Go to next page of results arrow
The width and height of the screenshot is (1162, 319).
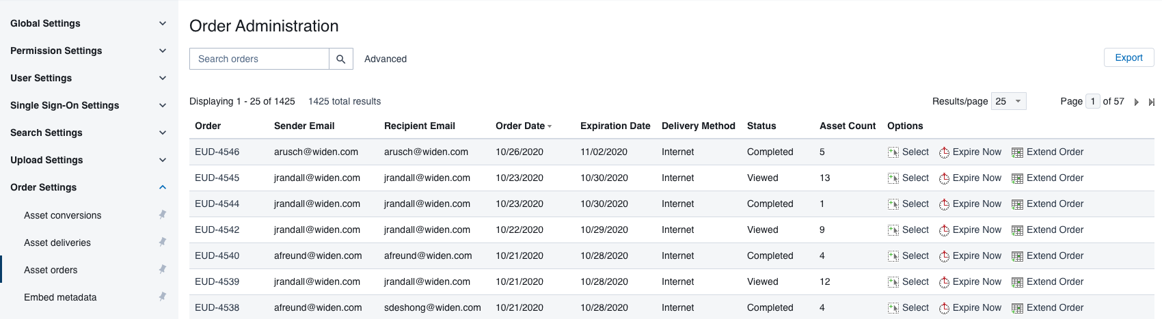pos(1136,102)
